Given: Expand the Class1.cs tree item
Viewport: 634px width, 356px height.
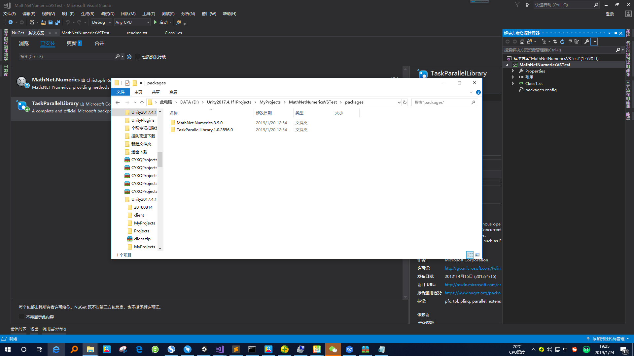Looking at the screenshot, I should 513,83.
